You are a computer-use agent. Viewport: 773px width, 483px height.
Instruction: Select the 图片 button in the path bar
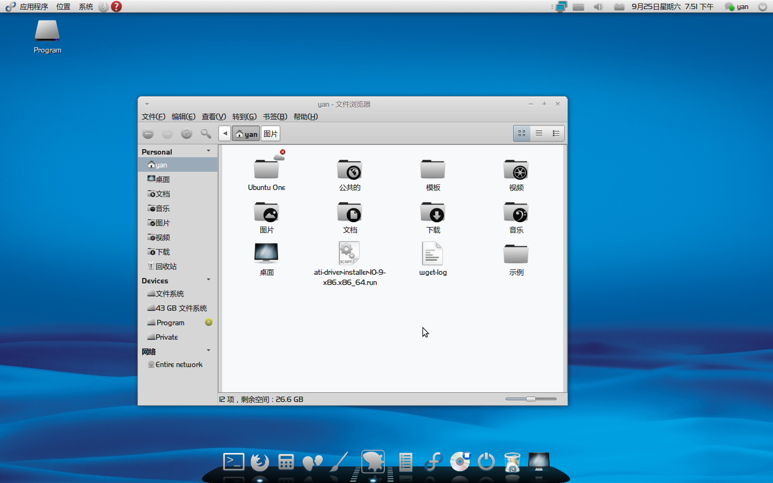pyautogui.click(x=271, y=134)
